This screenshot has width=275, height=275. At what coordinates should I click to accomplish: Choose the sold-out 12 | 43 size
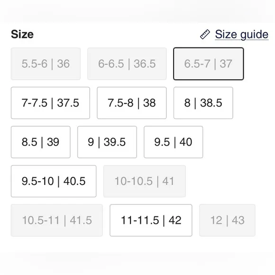pyautogui.click(x=227, y=220)
